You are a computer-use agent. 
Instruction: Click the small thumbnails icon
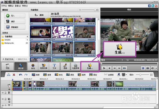point(80,10)
